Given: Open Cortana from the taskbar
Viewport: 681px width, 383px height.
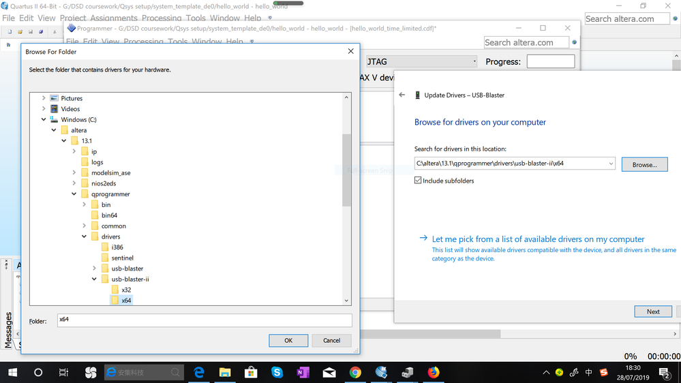Looking at the screenshot, I should click(38, 372).
